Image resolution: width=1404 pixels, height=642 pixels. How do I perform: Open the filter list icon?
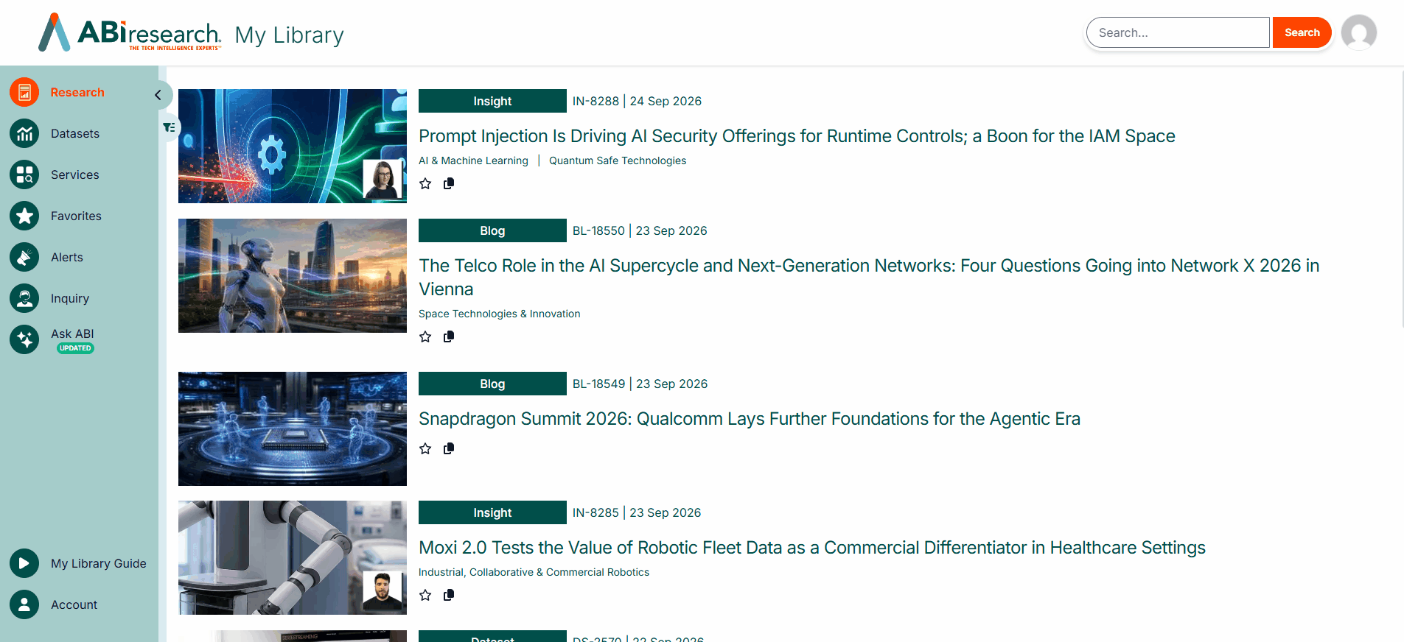tap(169, 127)
